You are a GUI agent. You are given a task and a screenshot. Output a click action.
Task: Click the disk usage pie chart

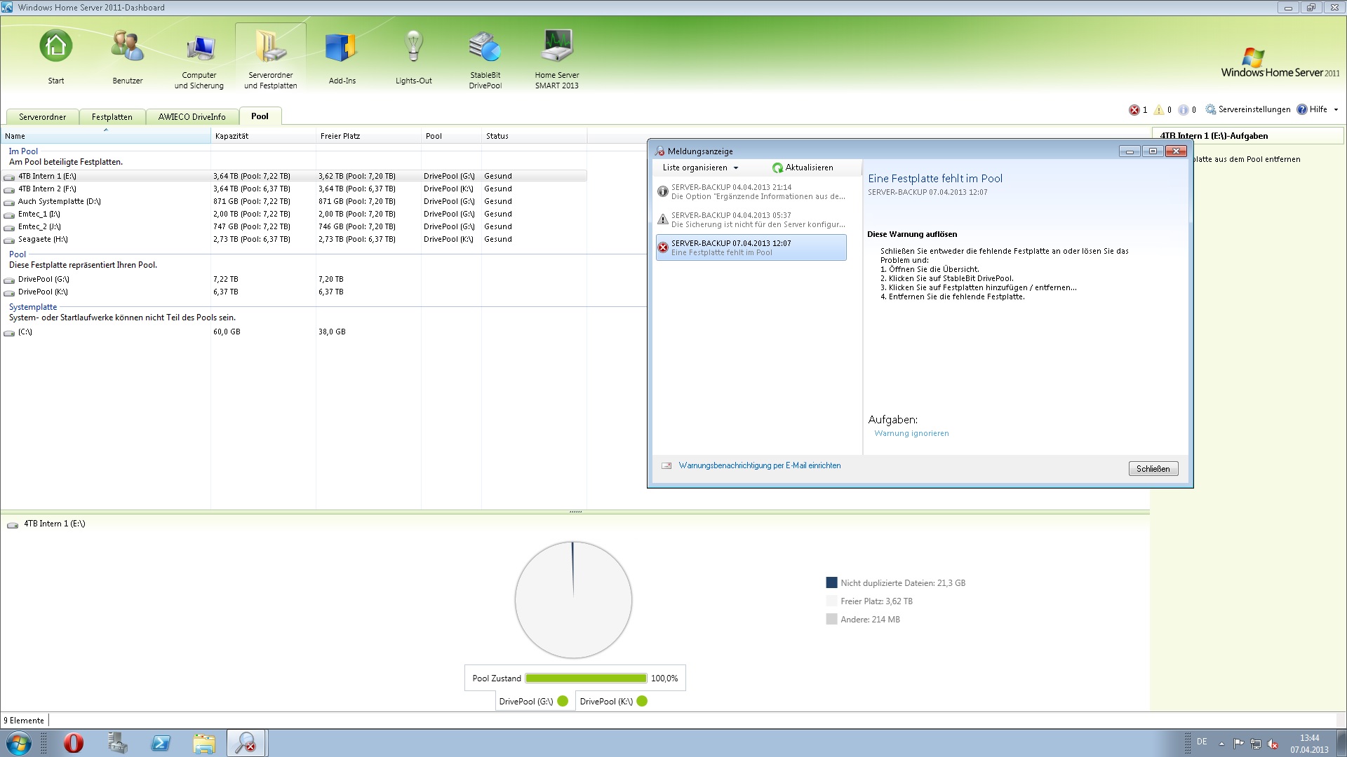573,600
